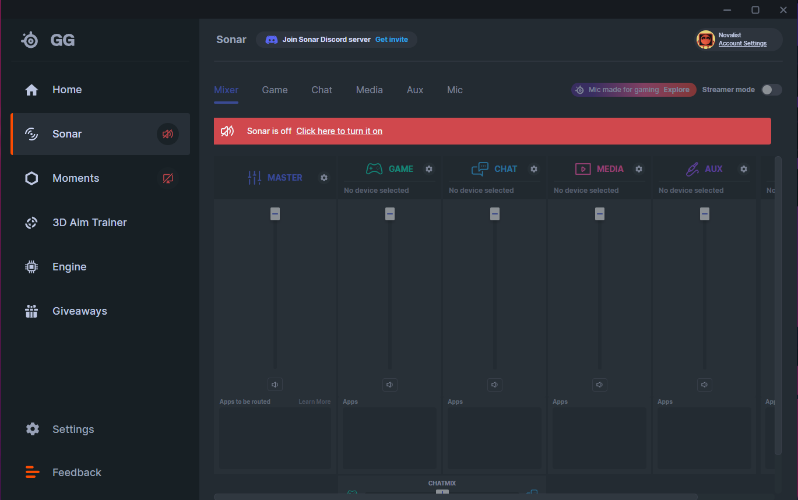Click the orange Feedback lines icon

click(33, 473)
